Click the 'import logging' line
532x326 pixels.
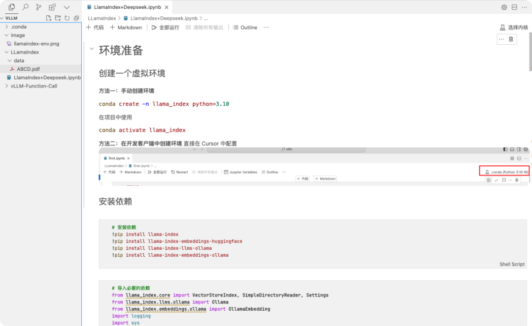point(131,316)
